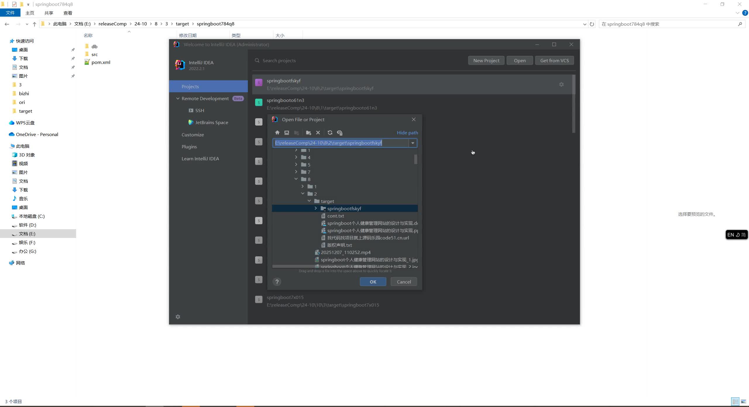Select the Desktop icon in the path toolbar
The width and height of the screenshot is (749, 407).
286,133
